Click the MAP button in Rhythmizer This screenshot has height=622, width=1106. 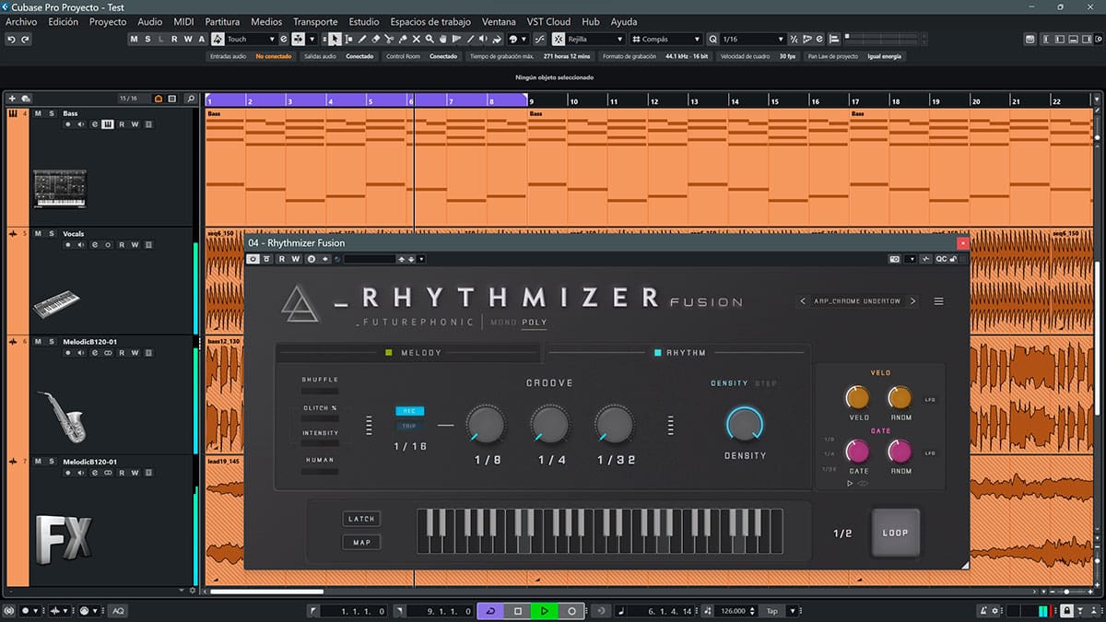(361, 542)
